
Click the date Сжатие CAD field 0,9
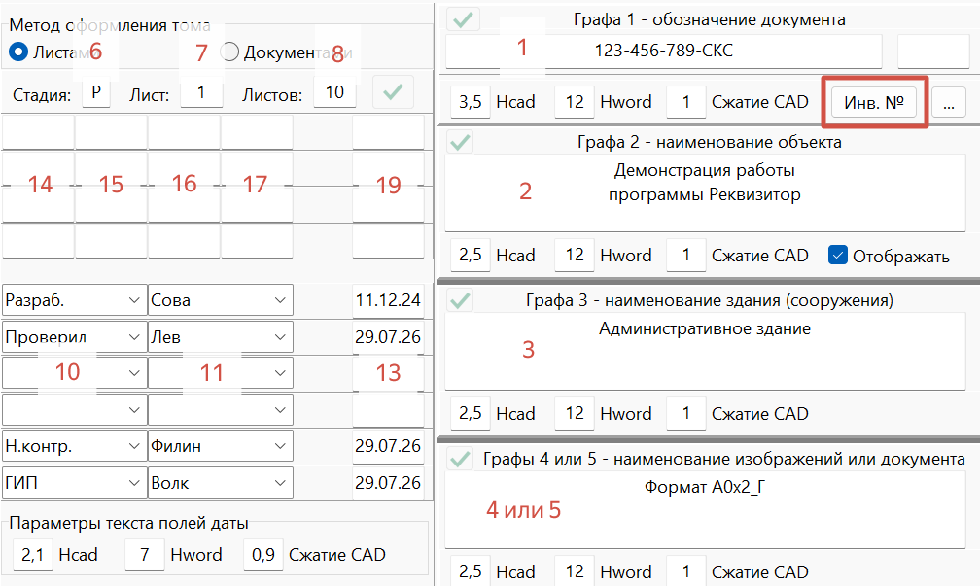pyautogui.click(x=263, y=555)
